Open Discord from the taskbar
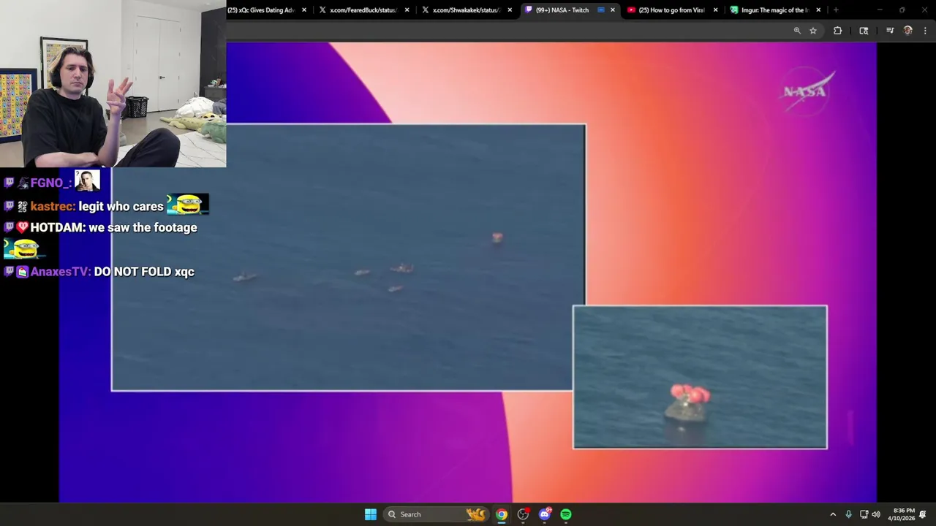Viewport: 936px width, 526px height. pos(545,514)
